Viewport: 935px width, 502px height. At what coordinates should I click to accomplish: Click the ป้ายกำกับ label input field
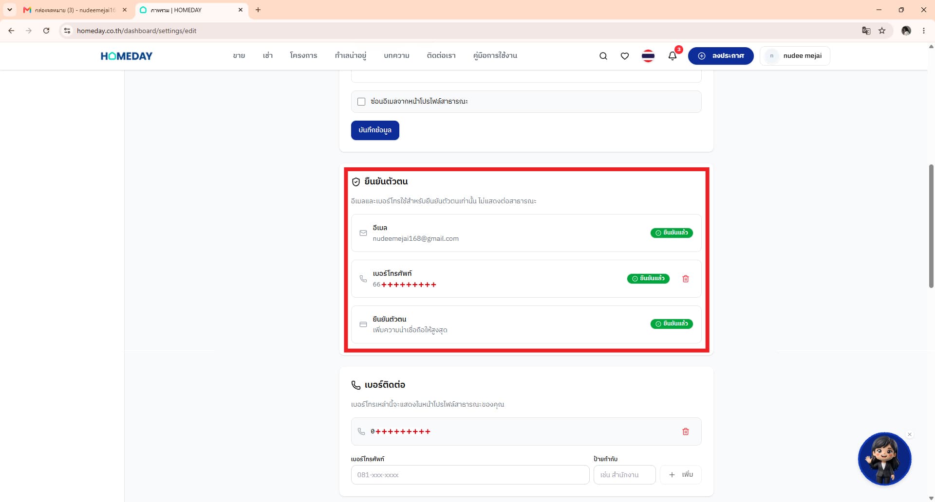tap(624, 475)
